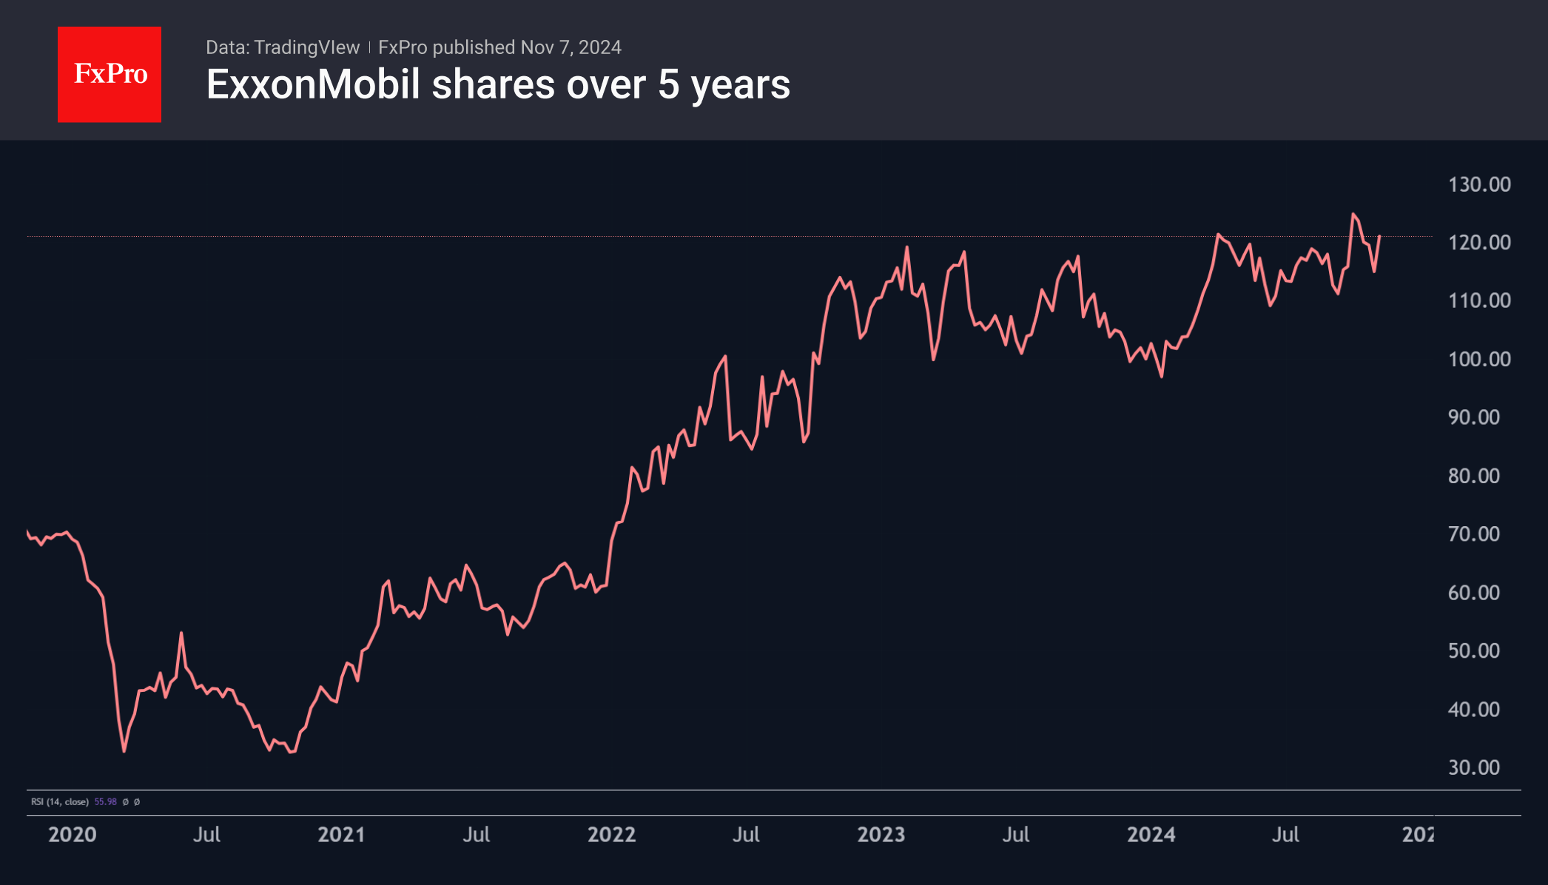1548x885 pixels.
Task: Click the 130.00 price axis label
Action: tap(1479, 184)
